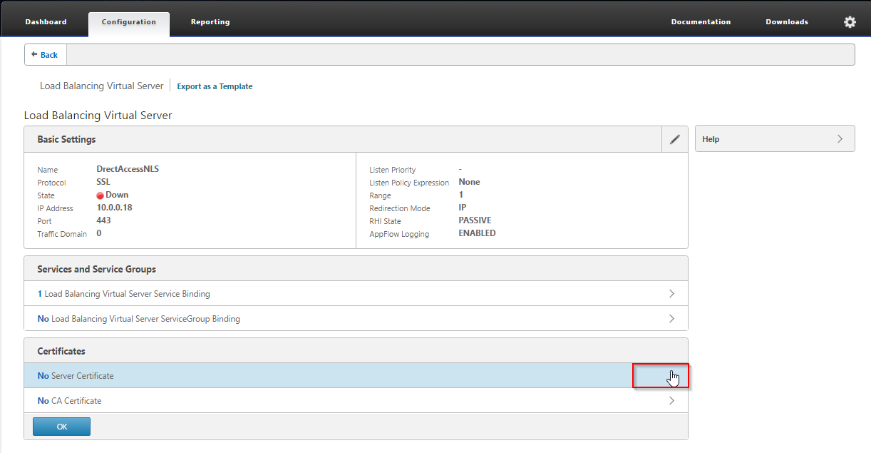This screenshot has height=453, width=871.
Task: Expand the No Server Certificate row arrow
Action: pyautogui.click(x=671, y=376)
